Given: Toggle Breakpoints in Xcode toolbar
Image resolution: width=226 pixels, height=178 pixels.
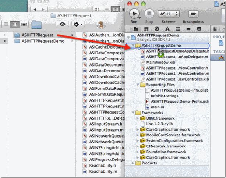Looking at the screenshot, I should click(x=193, y=14).
